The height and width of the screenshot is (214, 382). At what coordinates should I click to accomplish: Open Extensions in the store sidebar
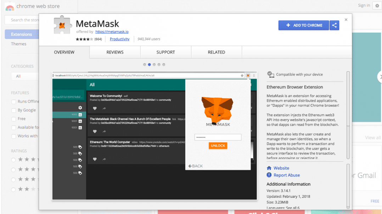[22, 34]
